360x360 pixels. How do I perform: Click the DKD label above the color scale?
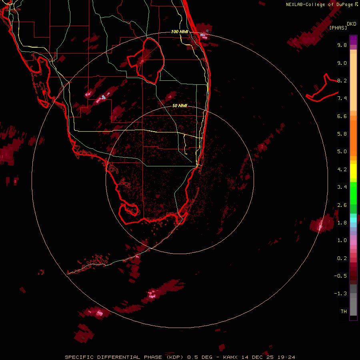352,24
